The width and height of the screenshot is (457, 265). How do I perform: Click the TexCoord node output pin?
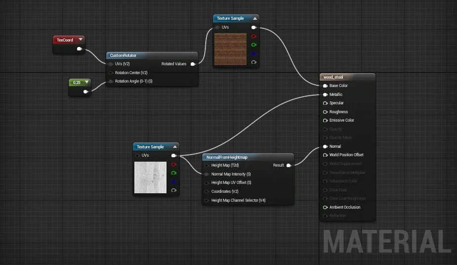[x=79, y=48]
